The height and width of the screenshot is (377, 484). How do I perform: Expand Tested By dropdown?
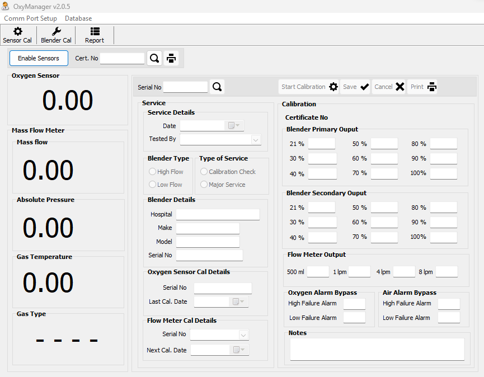tap(256, 140)
